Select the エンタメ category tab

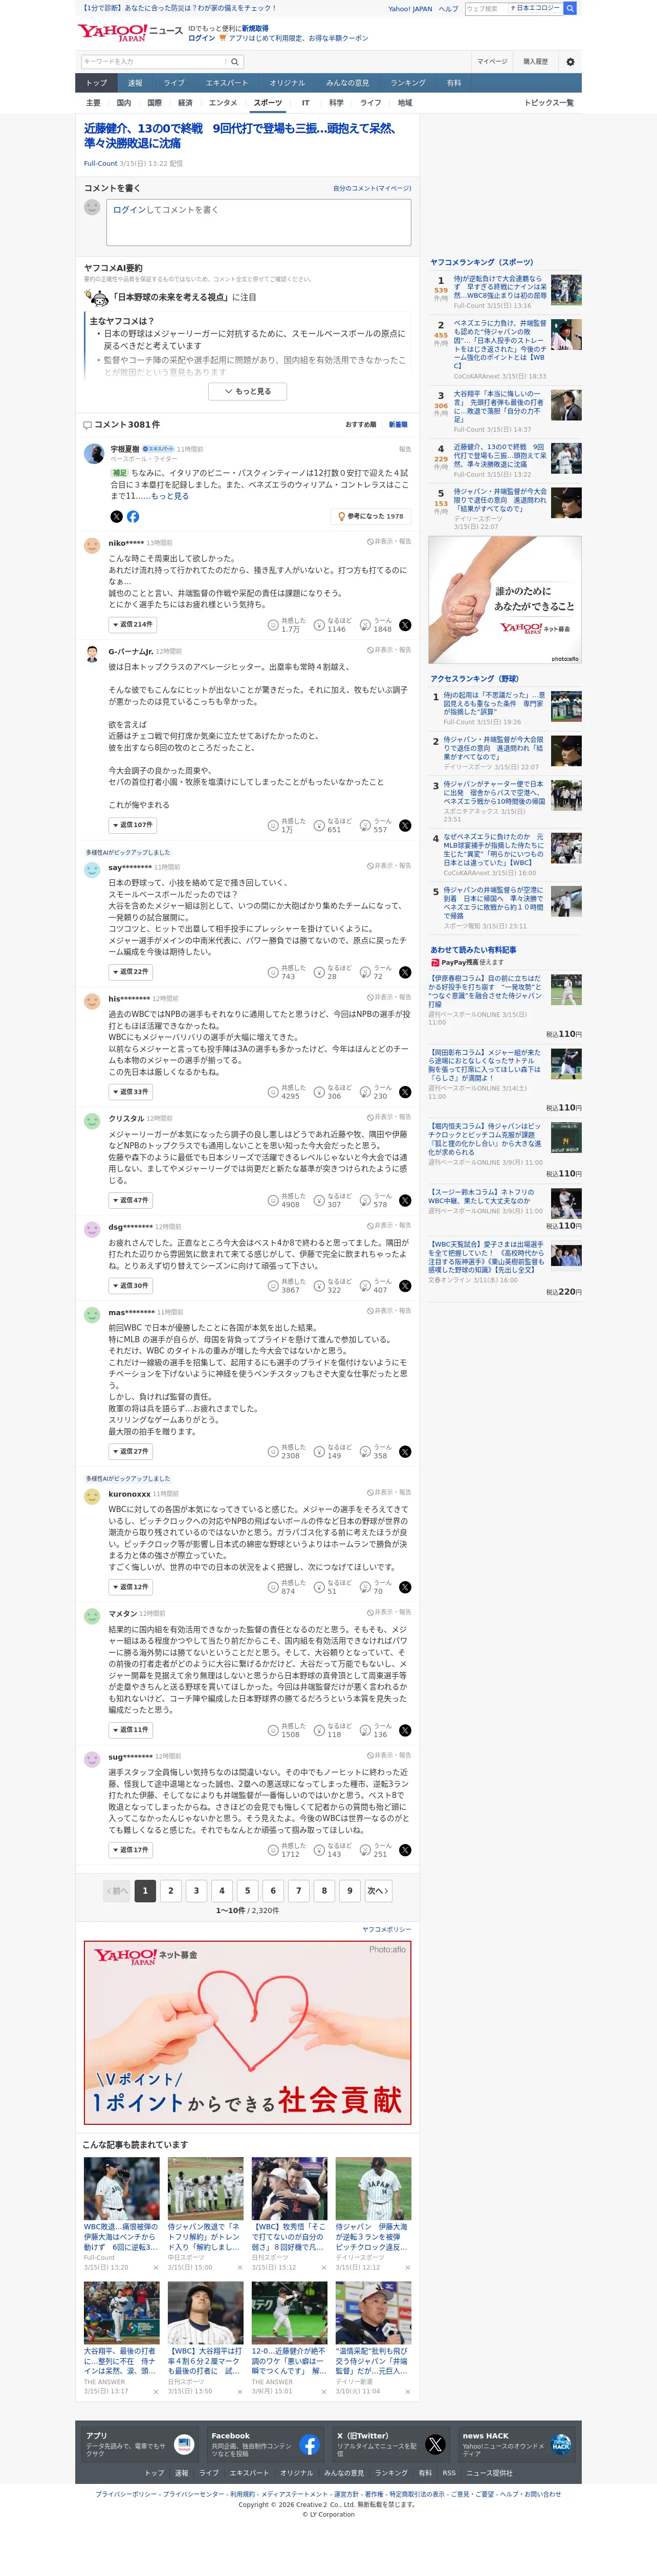tap(223, 103)
